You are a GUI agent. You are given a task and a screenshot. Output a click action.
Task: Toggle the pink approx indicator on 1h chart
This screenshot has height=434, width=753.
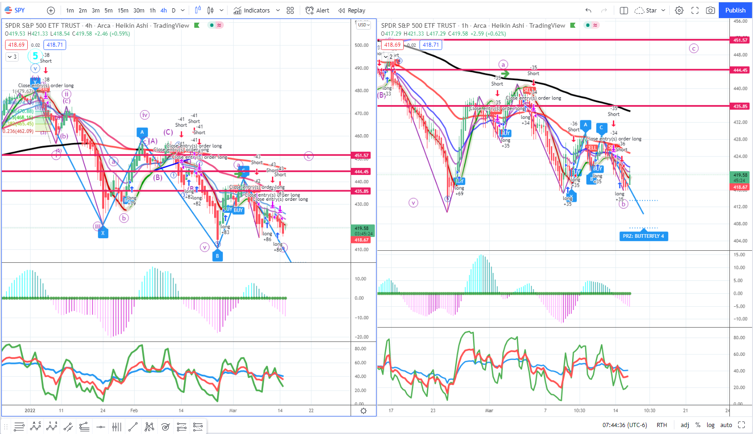(x=595, y=25)
